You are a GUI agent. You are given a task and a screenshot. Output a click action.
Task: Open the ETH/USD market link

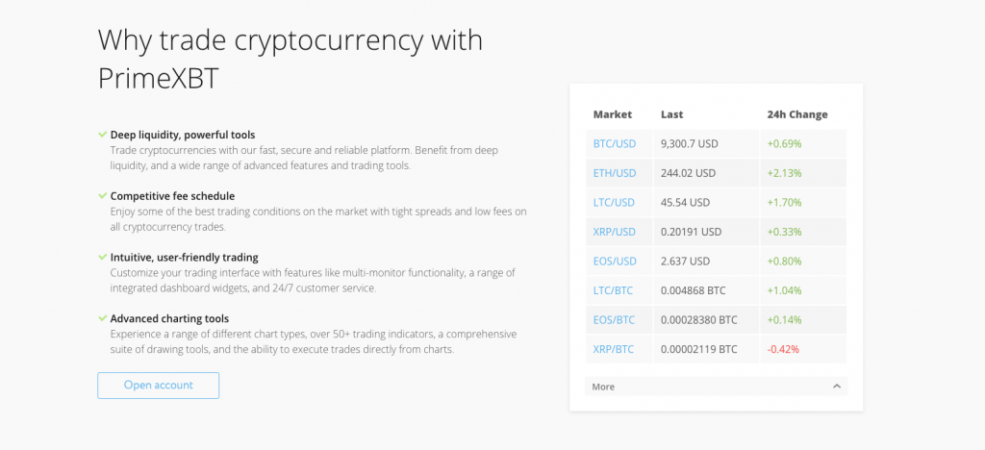click(615, 173)
